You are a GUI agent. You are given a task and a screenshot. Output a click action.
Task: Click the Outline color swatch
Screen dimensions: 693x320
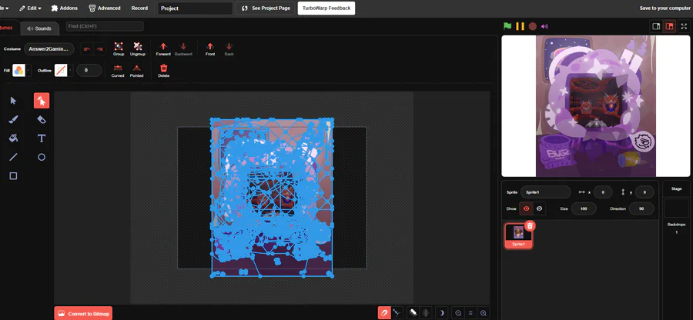click(x=61, y=70)
